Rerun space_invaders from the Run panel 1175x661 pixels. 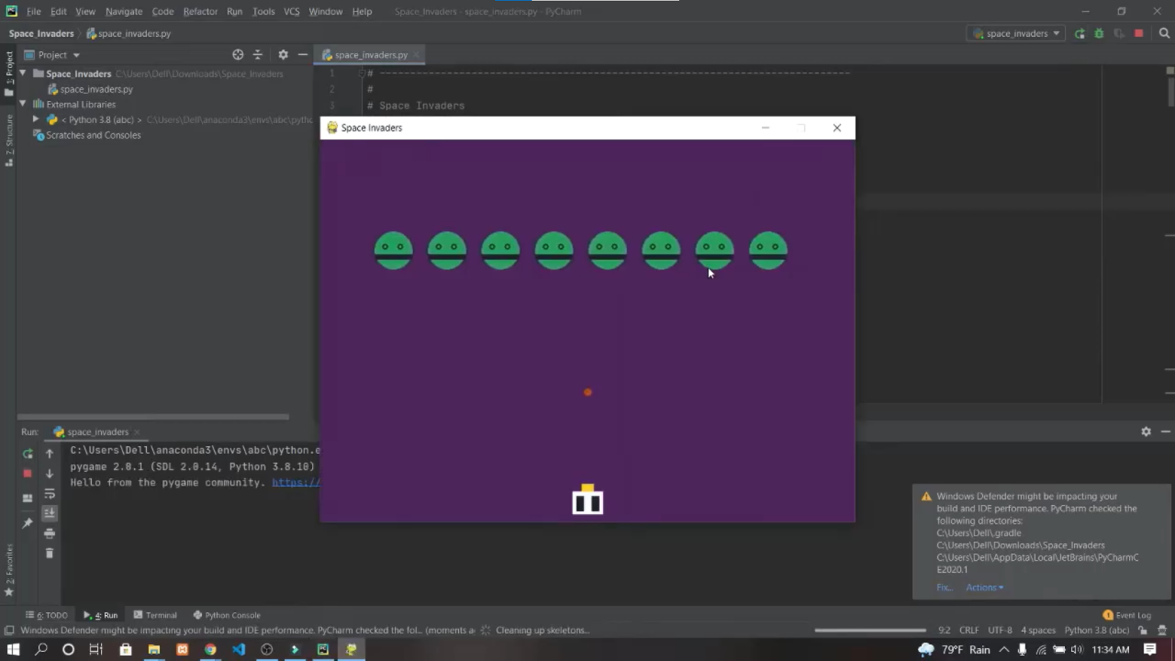(28, 454)
